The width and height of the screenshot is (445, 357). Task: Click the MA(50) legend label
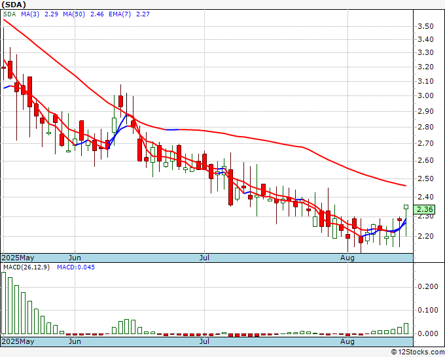74,14
